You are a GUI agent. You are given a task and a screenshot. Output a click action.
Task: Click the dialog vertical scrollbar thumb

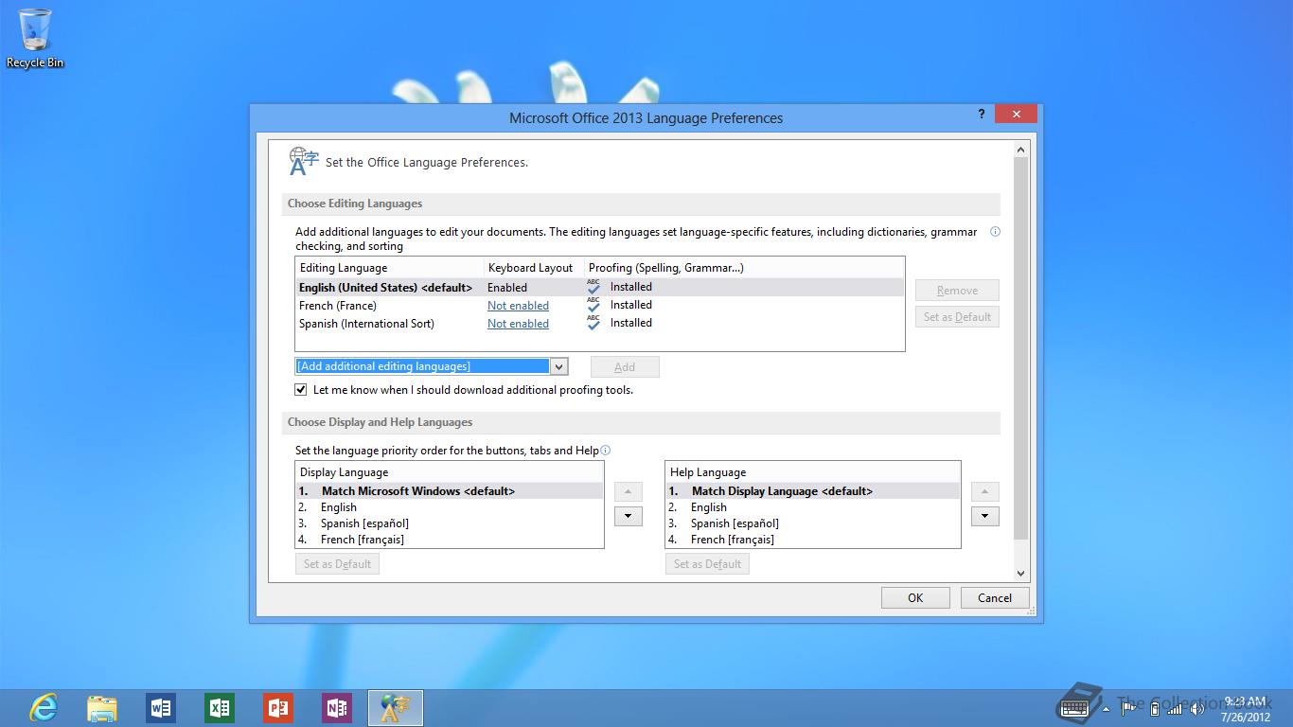[1020, 348]
